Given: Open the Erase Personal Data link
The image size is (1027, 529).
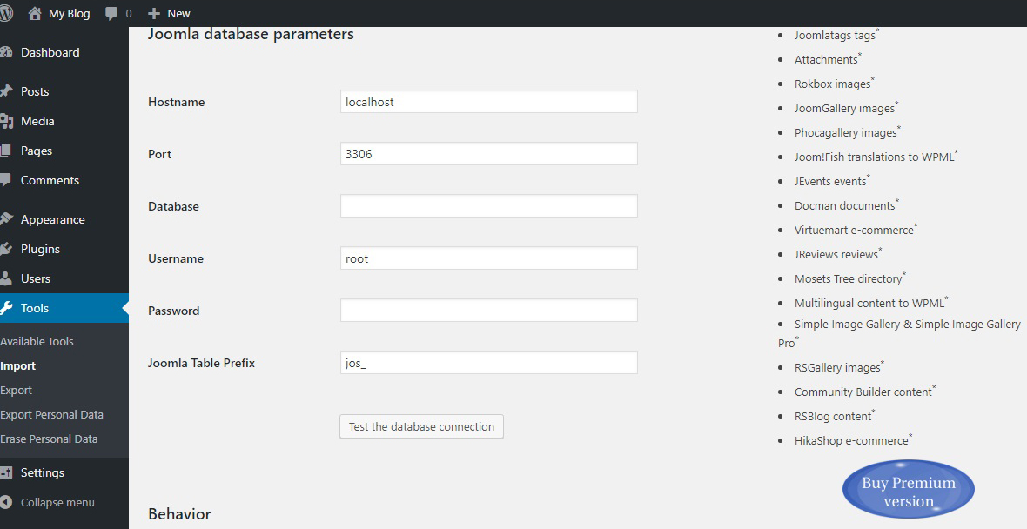Looking at the screenshot, I should [x=49, y=439].
